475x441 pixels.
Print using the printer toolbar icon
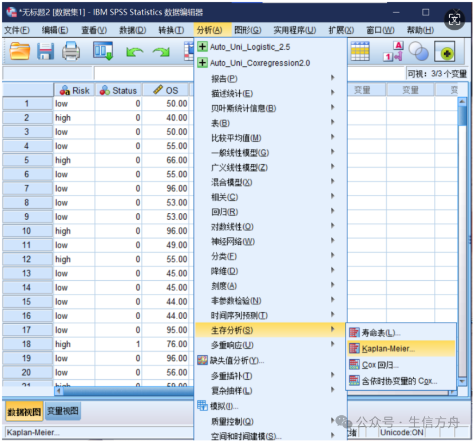click(71, 51)
